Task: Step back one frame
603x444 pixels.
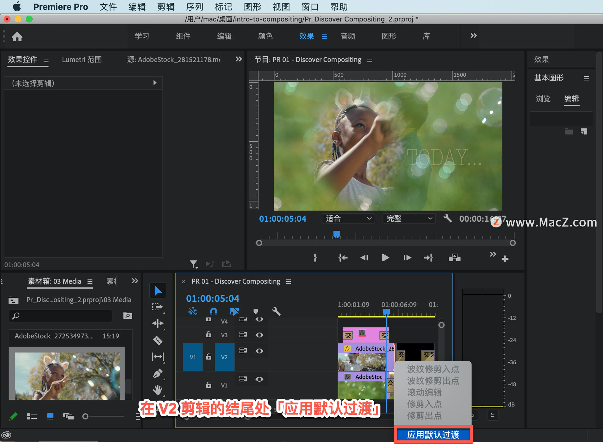Action: pos(364,258)
